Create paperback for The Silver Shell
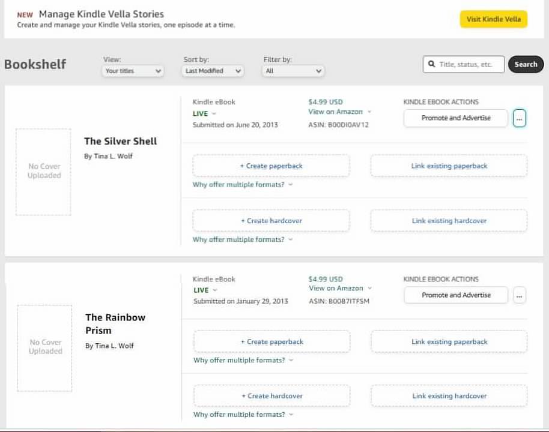Image resolution: width=549 pixels, height=432 pixels. tap(271, 166)
